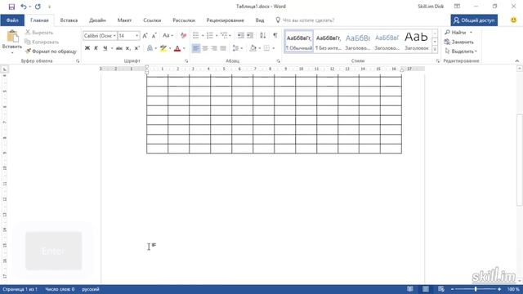Image resolution: width=523 pixels, height=294 pixels.
Task: Center the text
Action: tap(205, 48)
